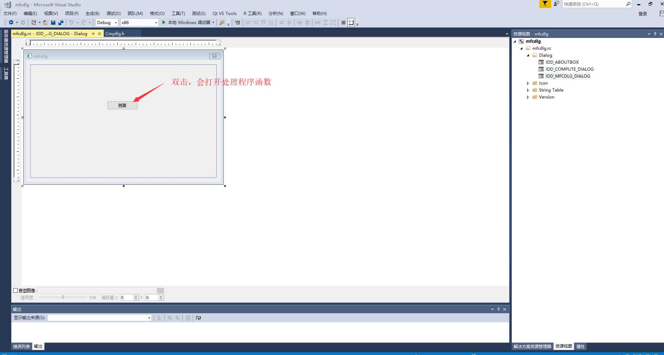Click the new project icon in toolbar
Screen dimensions: 664x355
(34, 23)
